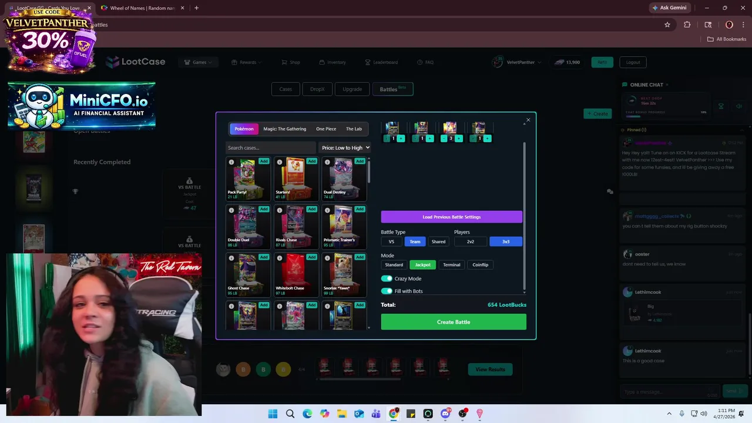752x423 pixels.
Task: Open Chrome extensions puzzle icon
Action: coord(687,25)
